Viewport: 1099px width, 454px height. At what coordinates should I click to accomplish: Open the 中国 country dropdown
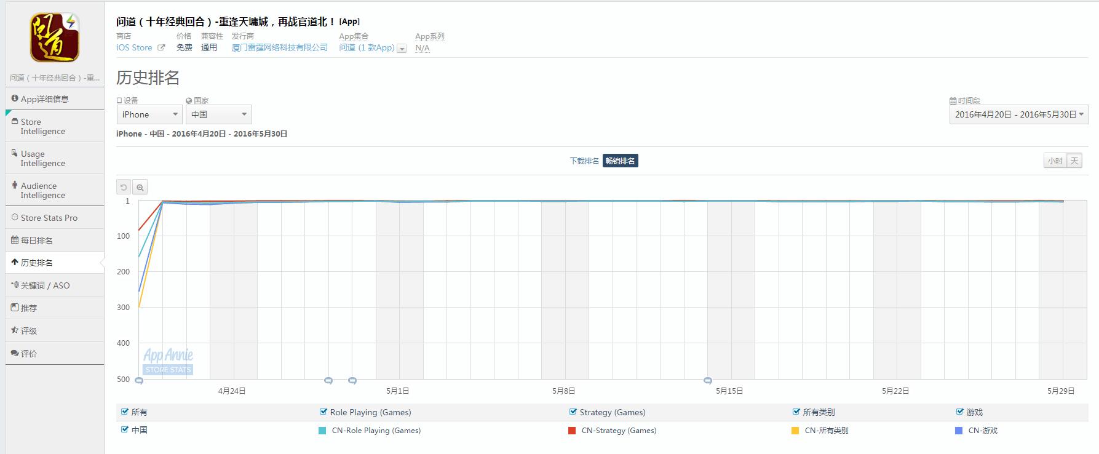click(x=219, y=114)
